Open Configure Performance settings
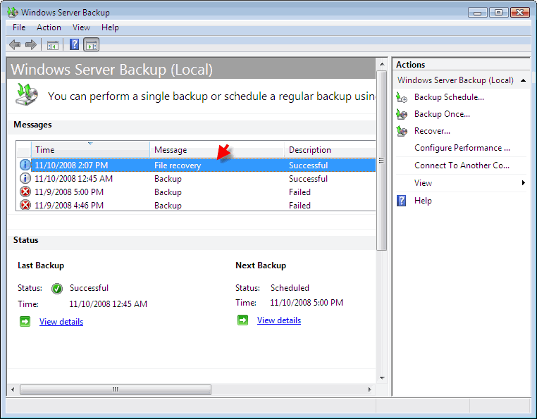The image size is (537, 419). pos(462,148)
